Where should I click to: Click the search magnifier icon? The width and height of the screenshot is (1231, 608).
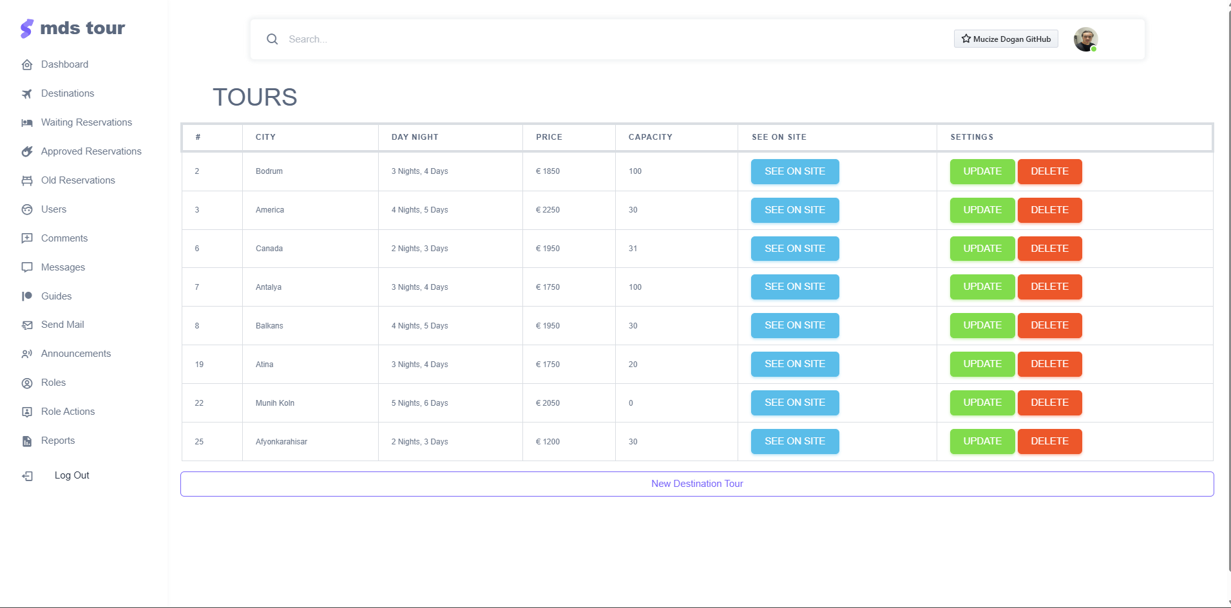point(272,39)
